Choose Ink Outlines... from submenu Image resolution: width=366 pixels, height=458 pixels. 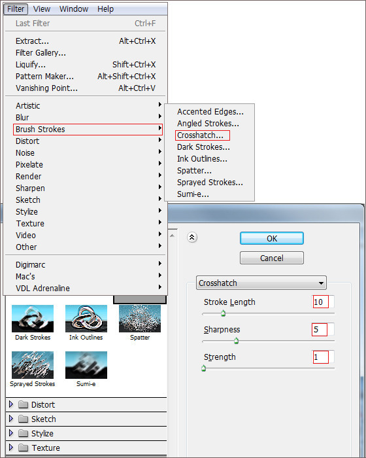click(x=210, y=159)
